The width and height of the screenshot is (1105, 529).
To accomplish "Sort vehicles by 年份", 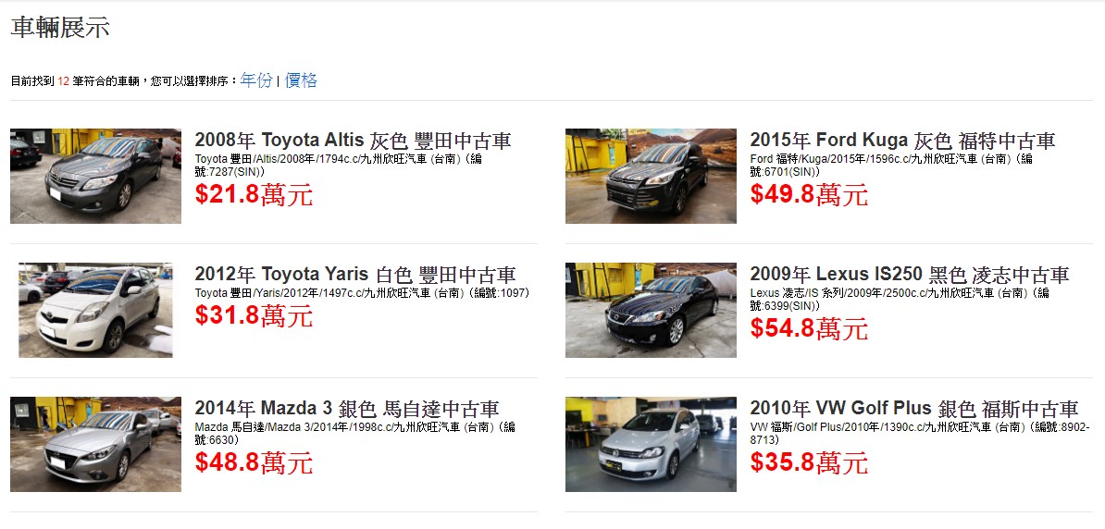I will [x=255, y=80].
